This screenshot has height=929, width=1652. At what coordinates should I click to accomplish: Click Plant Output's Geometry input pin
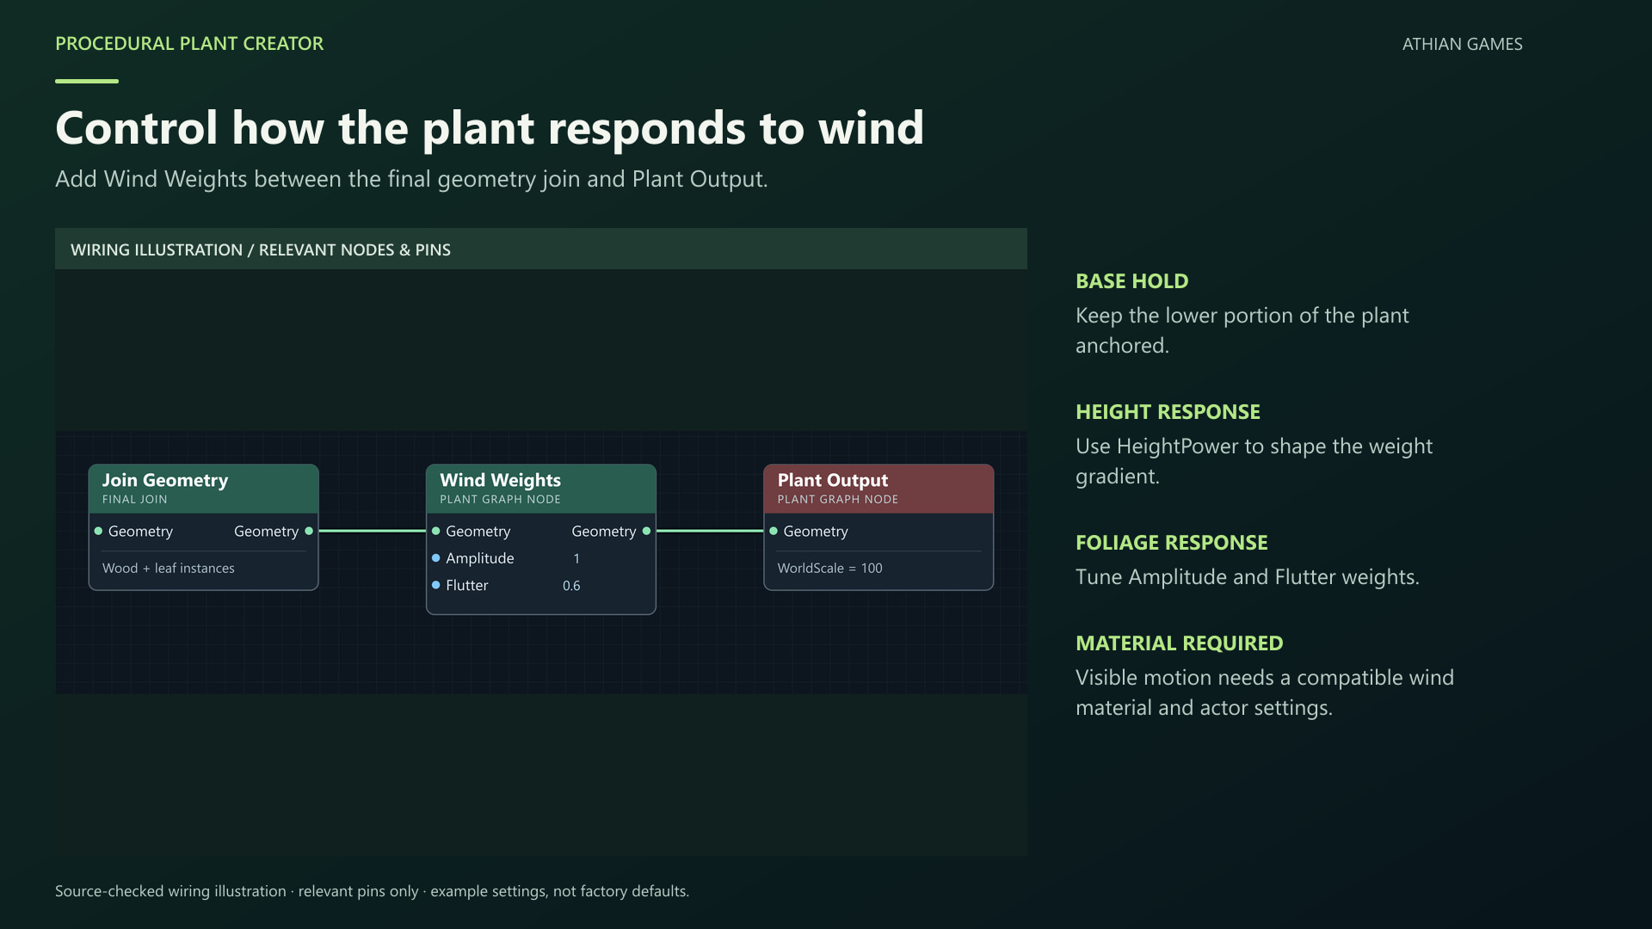(774, 532)
